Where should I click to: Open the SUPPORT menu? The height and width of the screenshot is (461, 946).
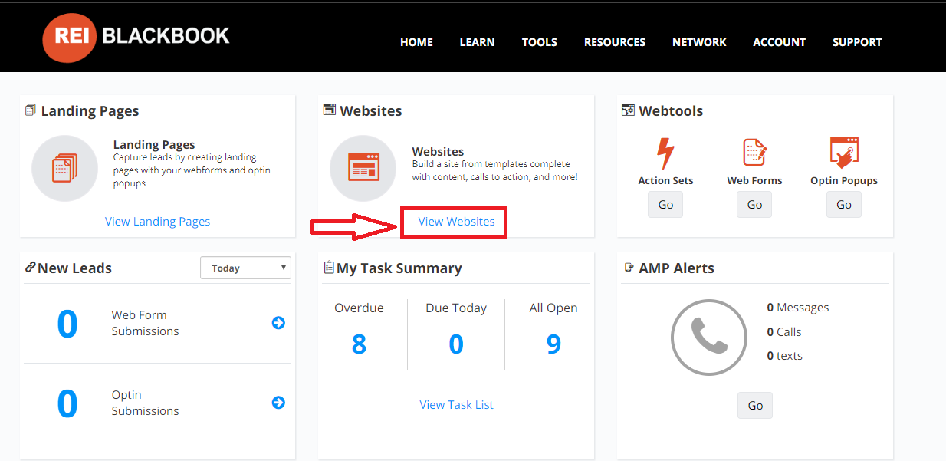(857, 42)
